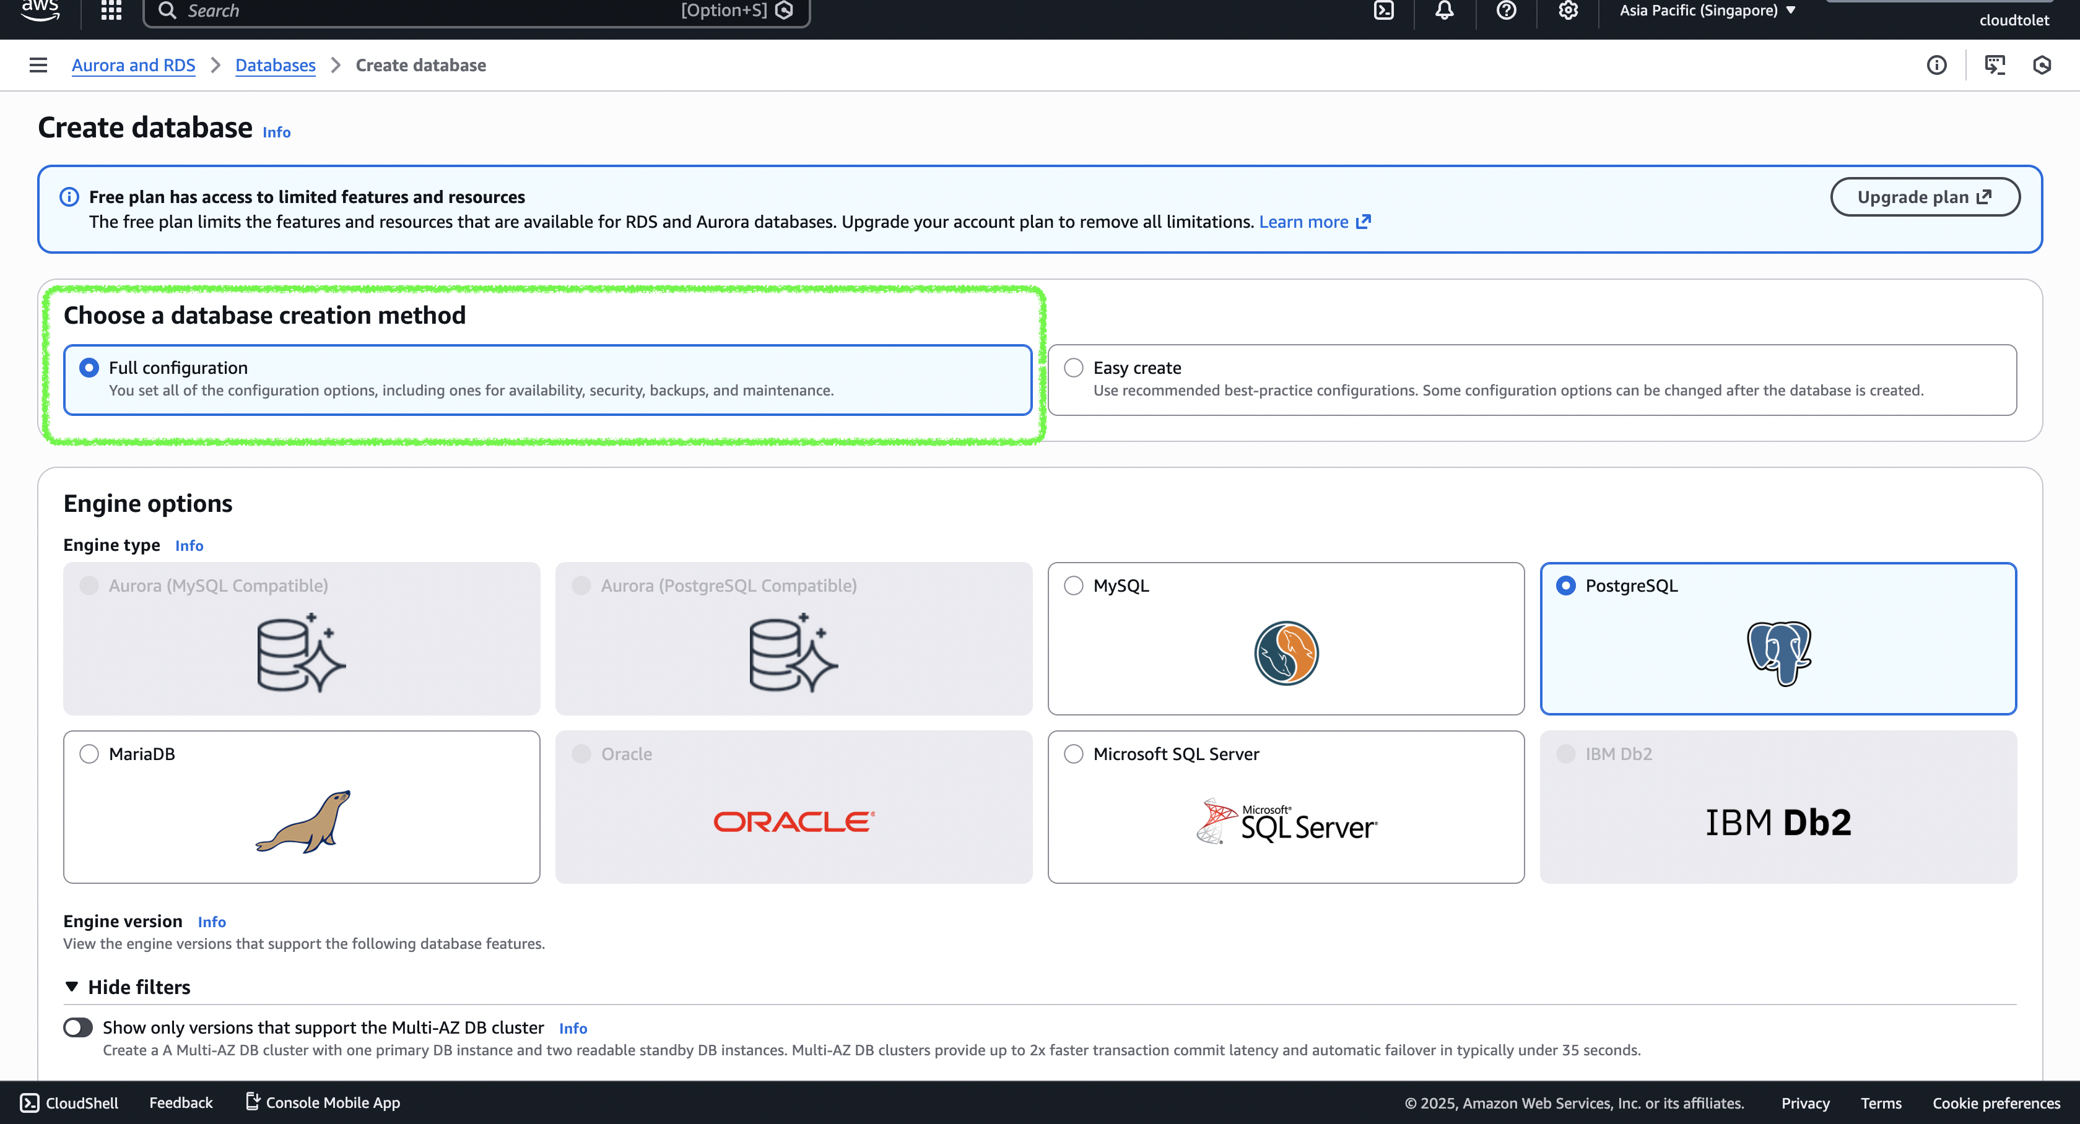Image resolution: width=2080 pixels, height=1124 pixels.
Task: Click the Upgrade plan button
Action: coord(1924,197)
